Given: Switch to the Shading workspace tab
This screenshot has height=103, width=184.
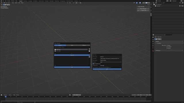Looking at the screenshot, I should 47,1.
